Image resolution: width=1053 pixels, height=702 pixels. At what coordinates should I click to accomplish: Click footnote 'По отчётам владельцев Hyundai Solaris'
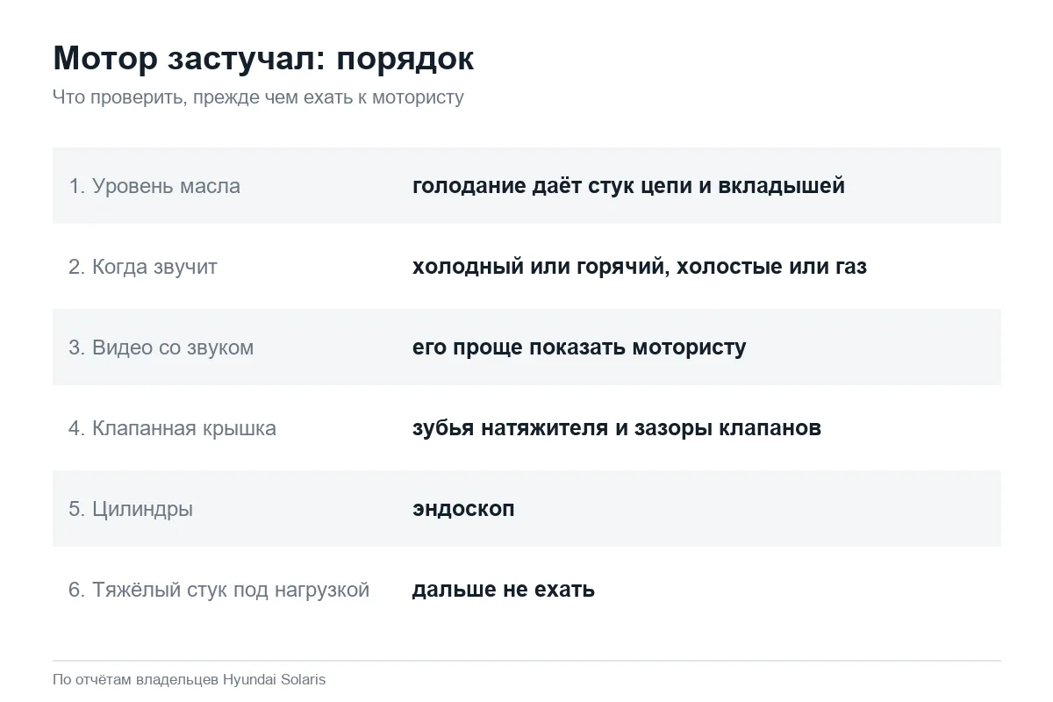point(189,679)
